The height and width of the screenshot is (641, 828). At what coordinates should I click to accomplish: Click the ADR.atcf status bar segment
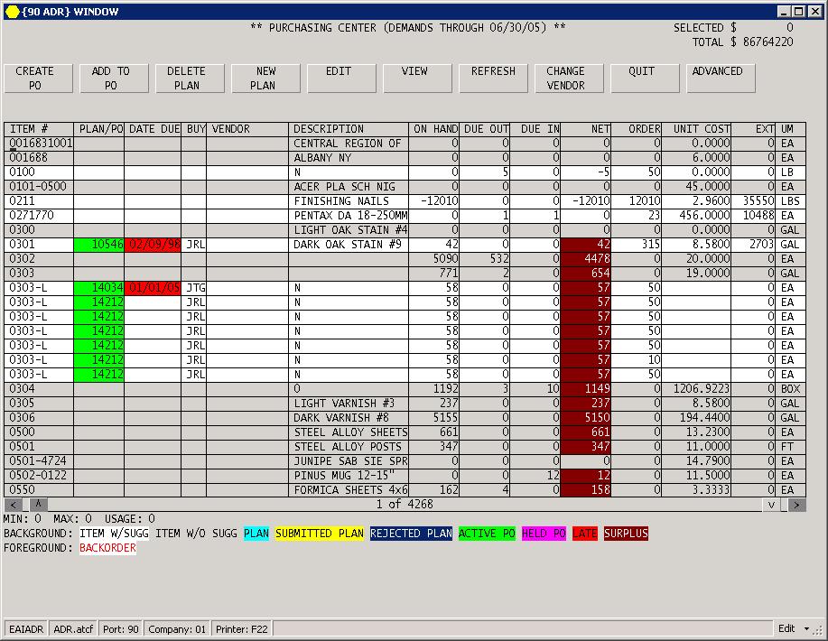73,629
